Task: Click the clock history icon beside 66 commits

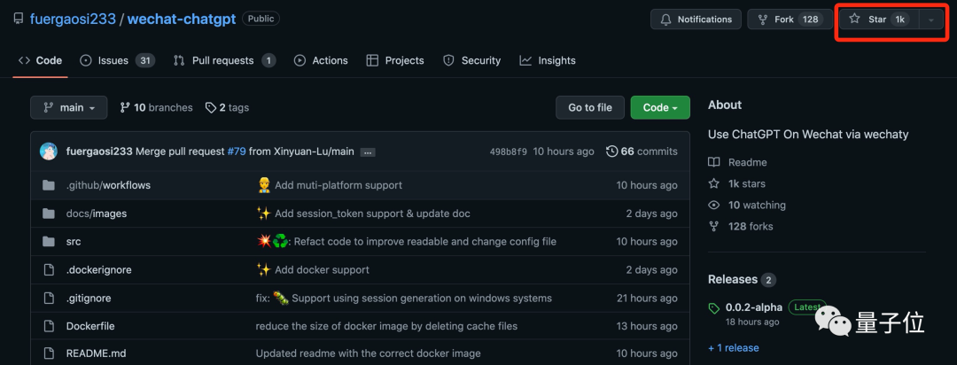Action: 611,151
